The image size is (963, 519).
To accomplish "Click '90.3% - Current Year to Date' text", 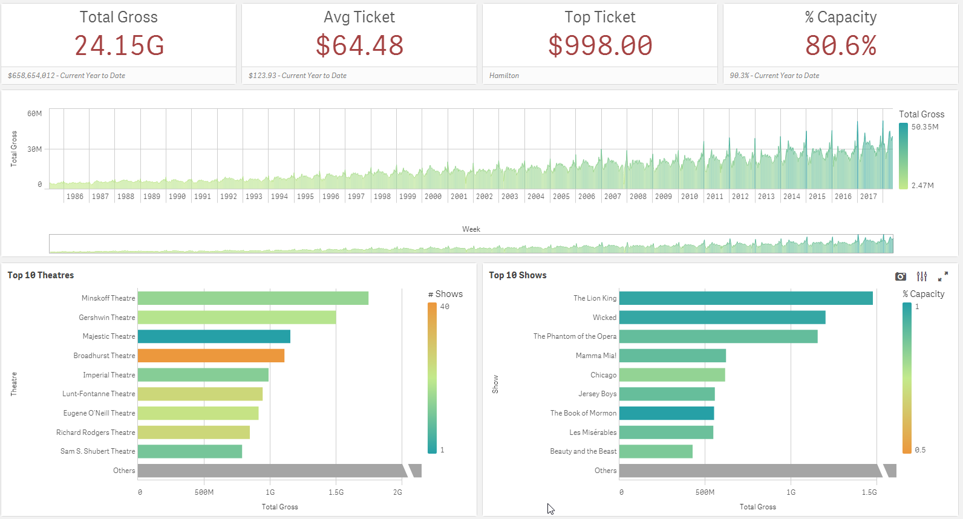I will [774, 76].
